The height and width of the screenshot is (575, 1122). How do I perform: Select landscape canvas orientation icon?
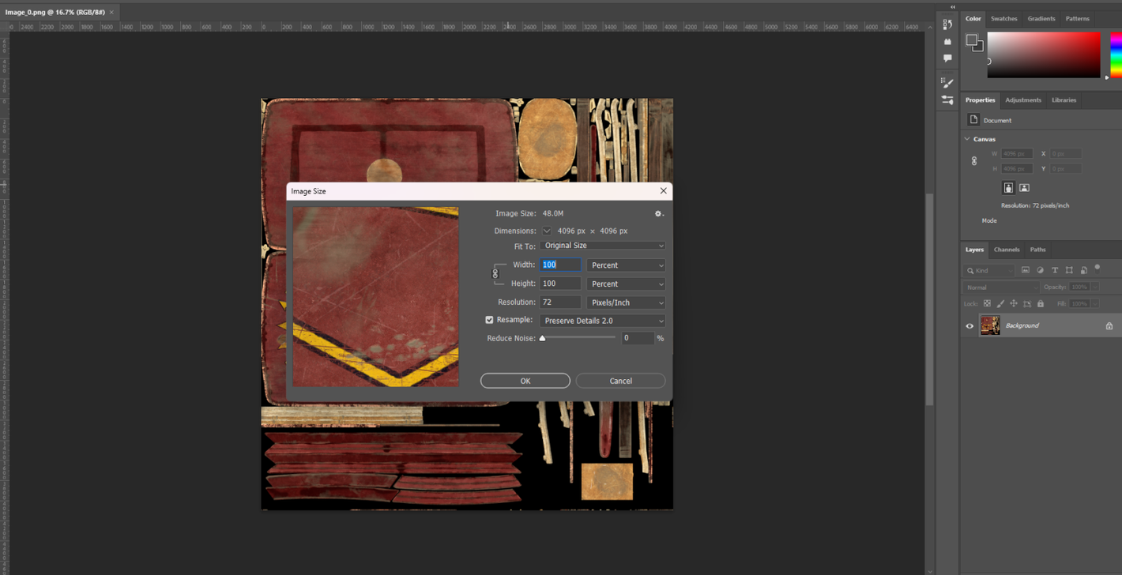click(1024, 188)
